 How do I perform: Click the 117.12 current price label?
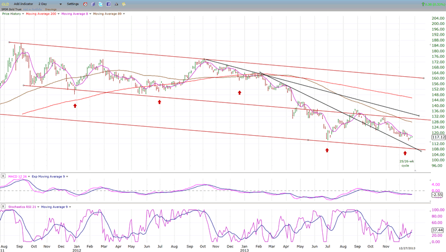click(423, 137)
